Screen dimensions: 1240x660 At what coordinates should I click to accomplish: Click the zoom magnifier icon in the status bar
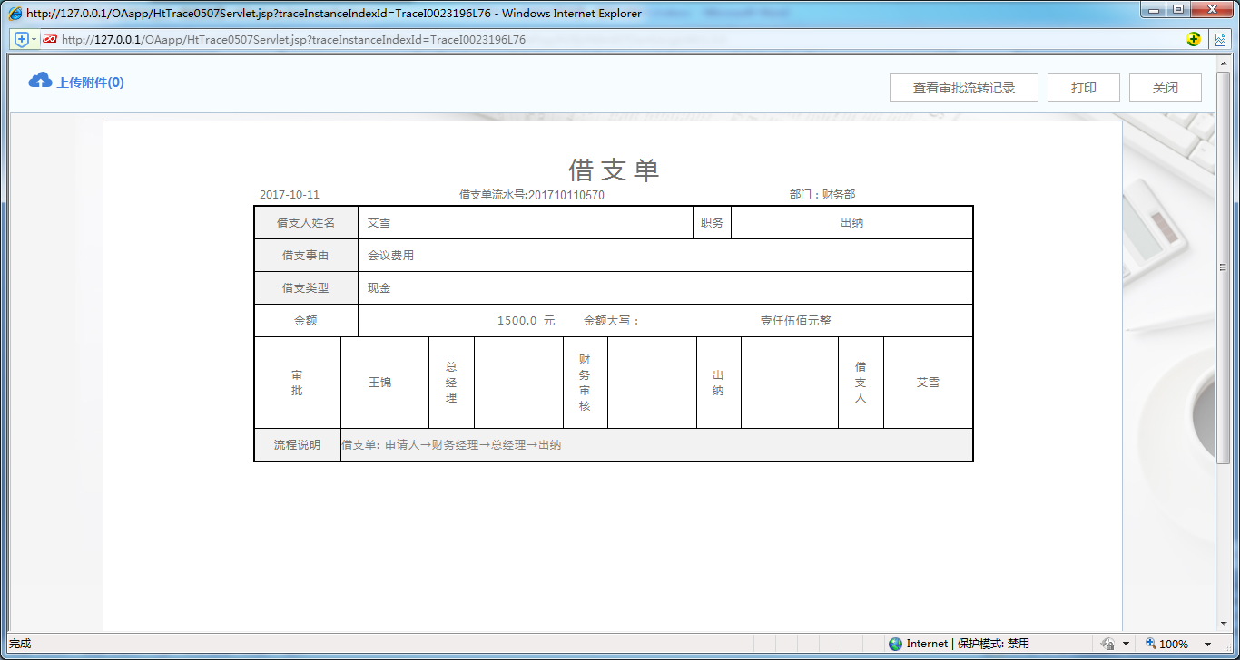click(1150, 644)
